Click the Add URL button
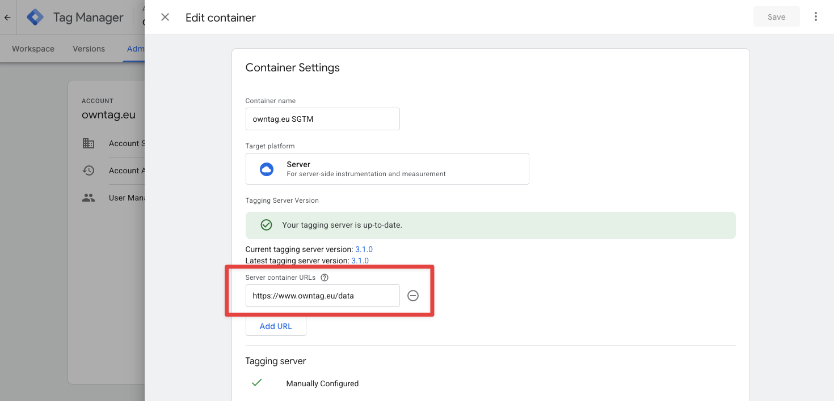The height and width of the screenshot is (401, 834). pos(276,326)
